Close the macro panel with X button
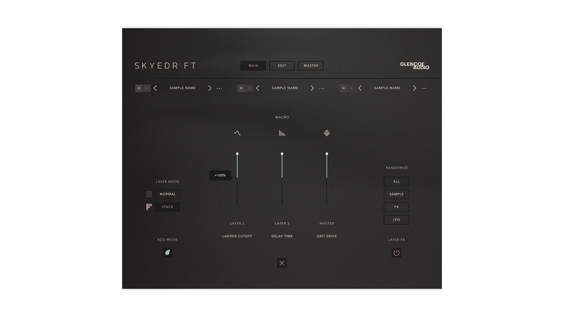The height and width of the screenshot is (317, 565). pyautogui.click(x=282, y=263)
